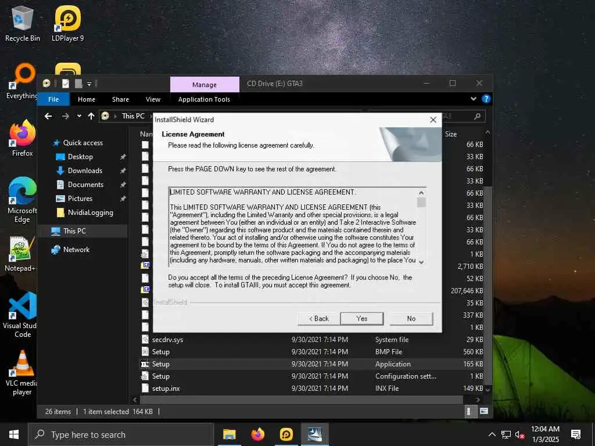Open the Home ribbon tab
This screenshot has width=595, height=446.
pos(87,99)
